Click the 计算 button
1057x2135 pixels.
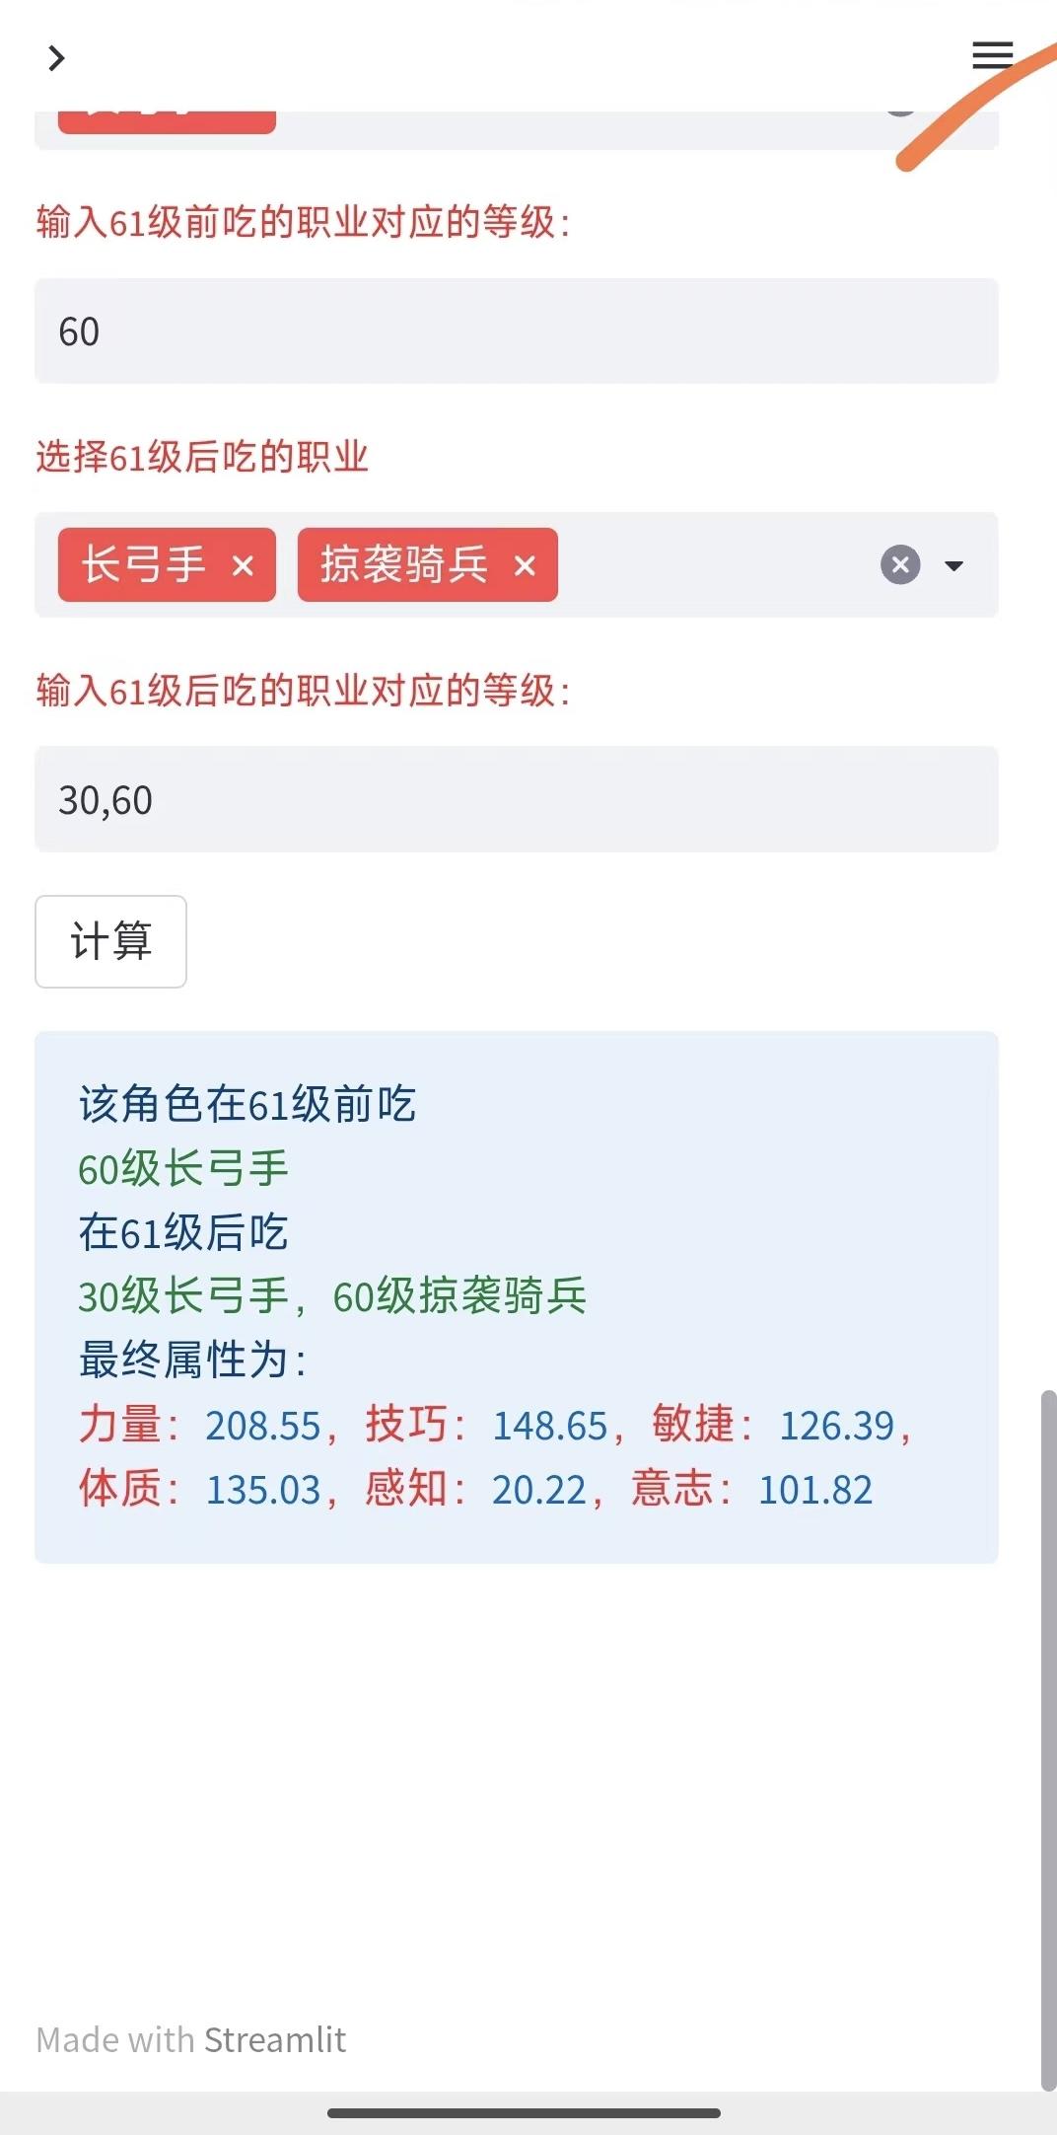click(x=110, y=941)
